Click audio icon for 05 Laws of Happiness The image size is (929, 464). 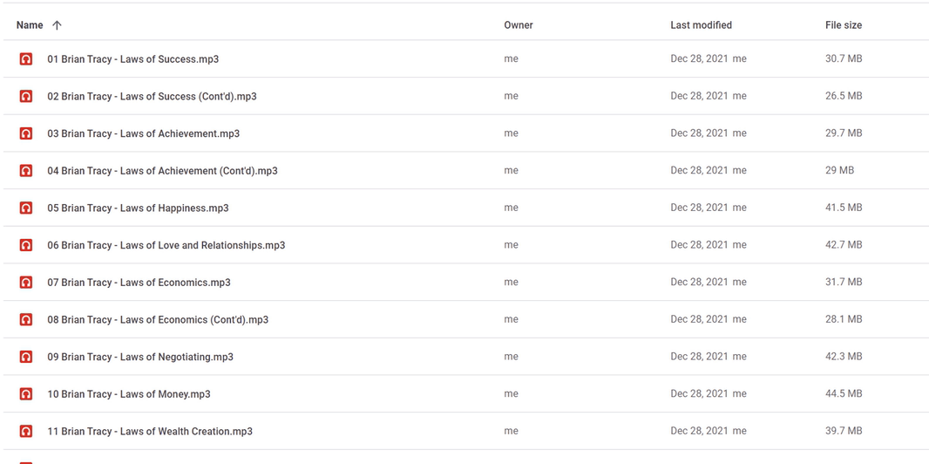click(x=26, y=208)
